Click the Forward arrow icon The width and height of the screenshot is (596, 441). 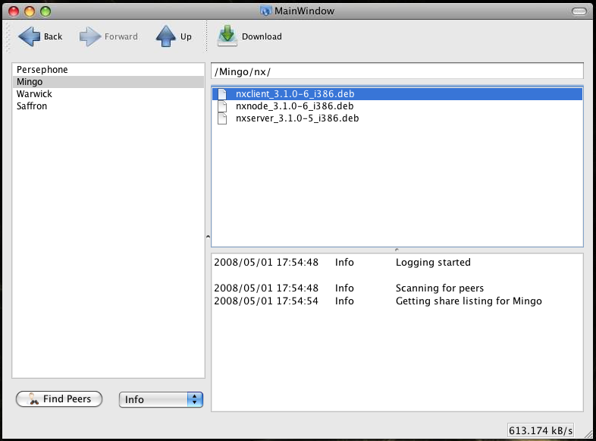90,36
